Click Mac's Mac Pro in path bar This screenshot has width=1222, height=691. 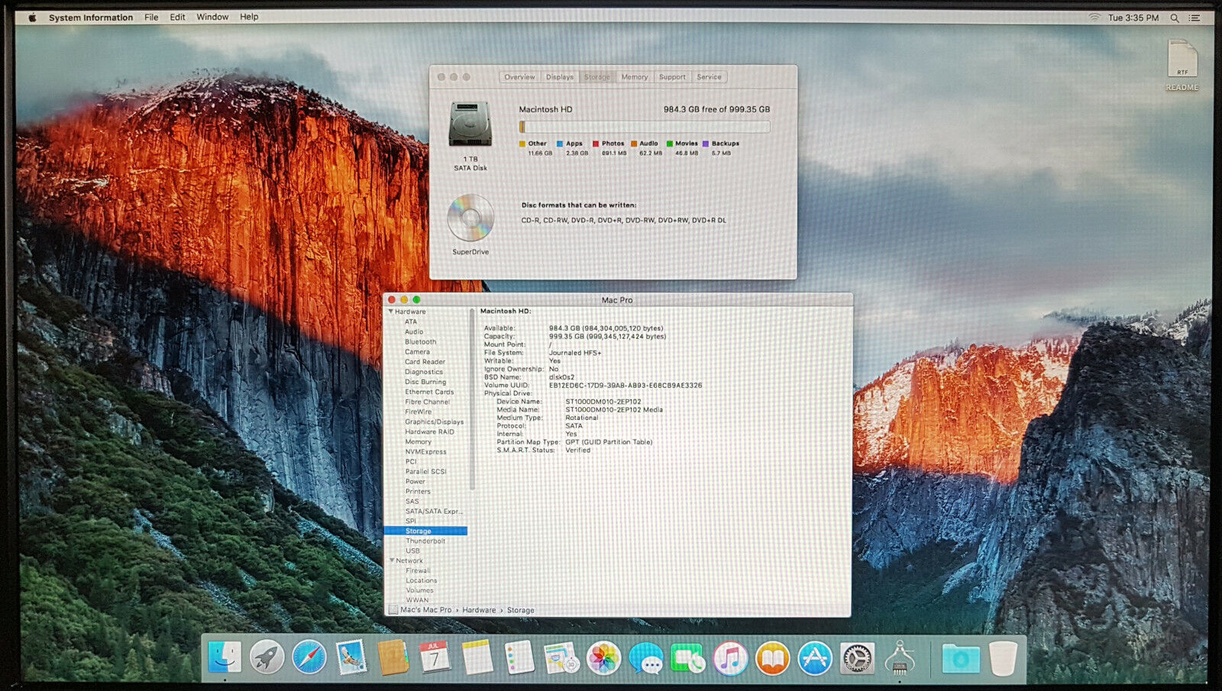425,610
